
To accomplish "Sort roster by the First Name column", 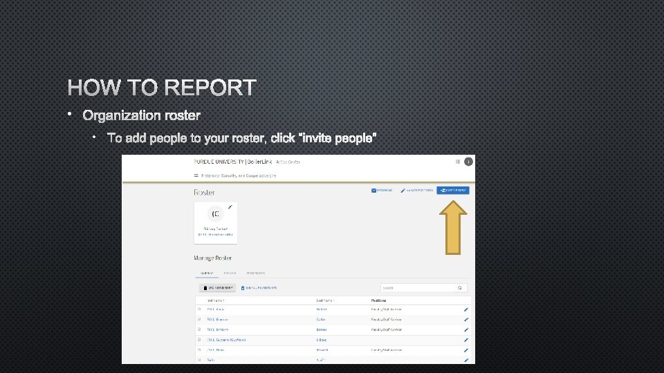I will click(x=216, y=300).
